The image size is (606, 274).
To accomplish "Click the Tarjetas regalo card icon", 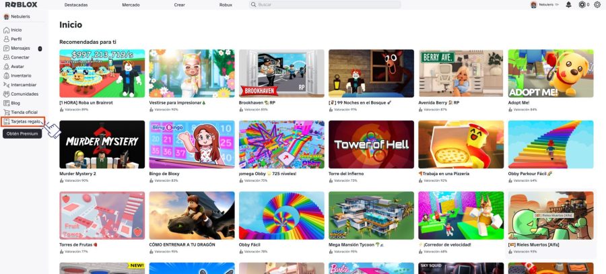I will point(6,121).
